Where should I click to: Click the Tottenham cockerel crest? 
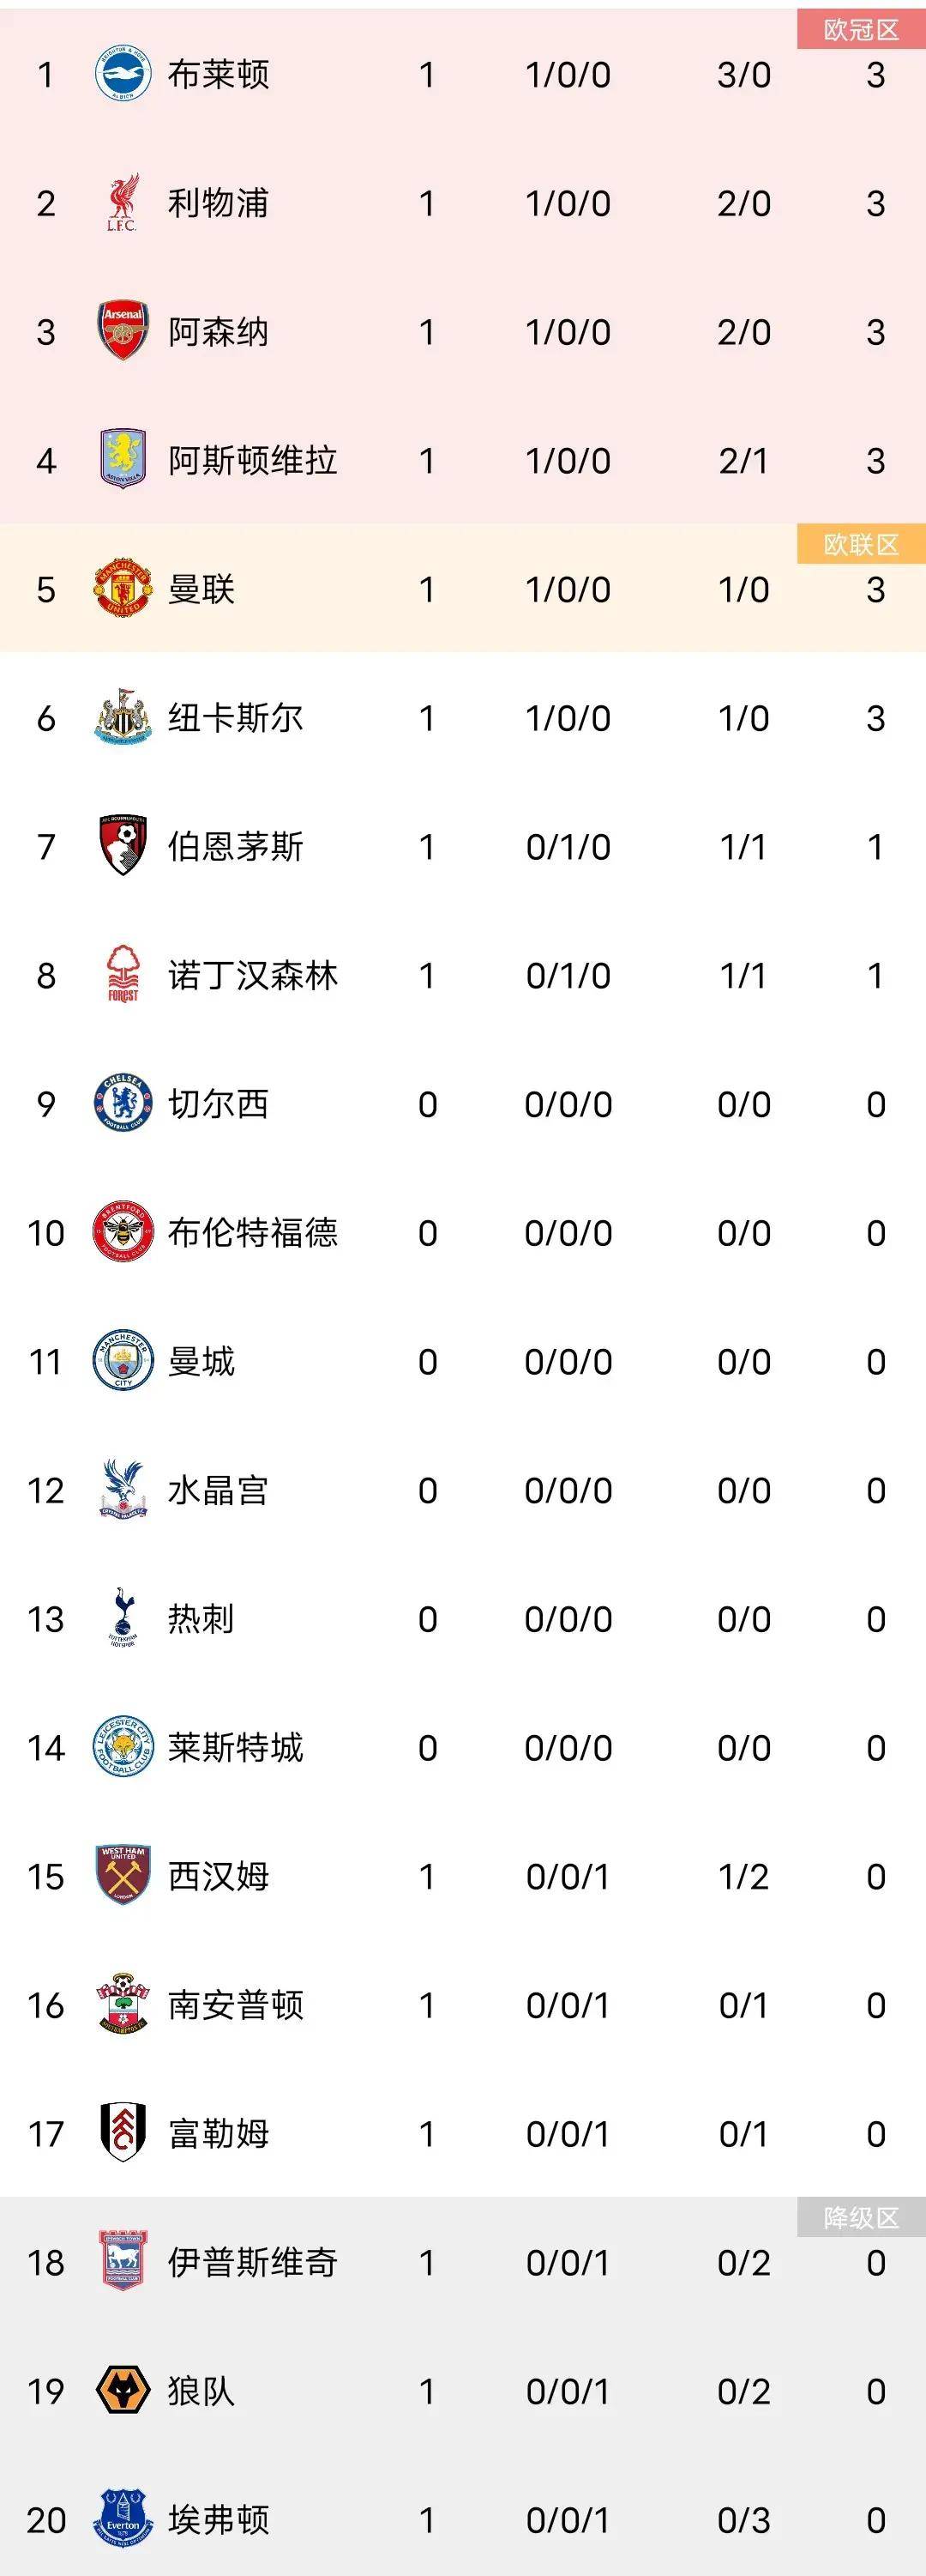click(x=123, y=1619)
